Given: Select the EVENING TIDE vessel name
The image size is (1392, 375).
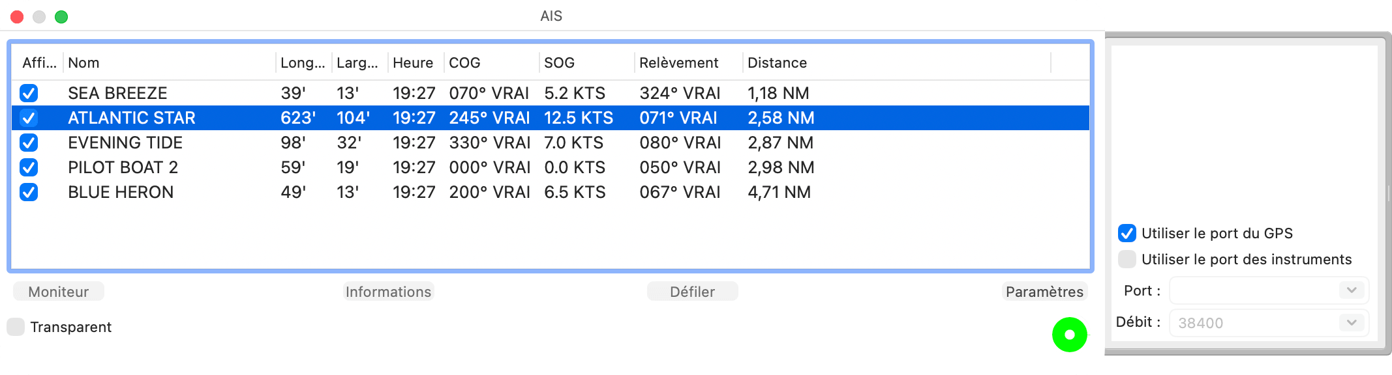Looking at the screenshot, I should point(125,143).
